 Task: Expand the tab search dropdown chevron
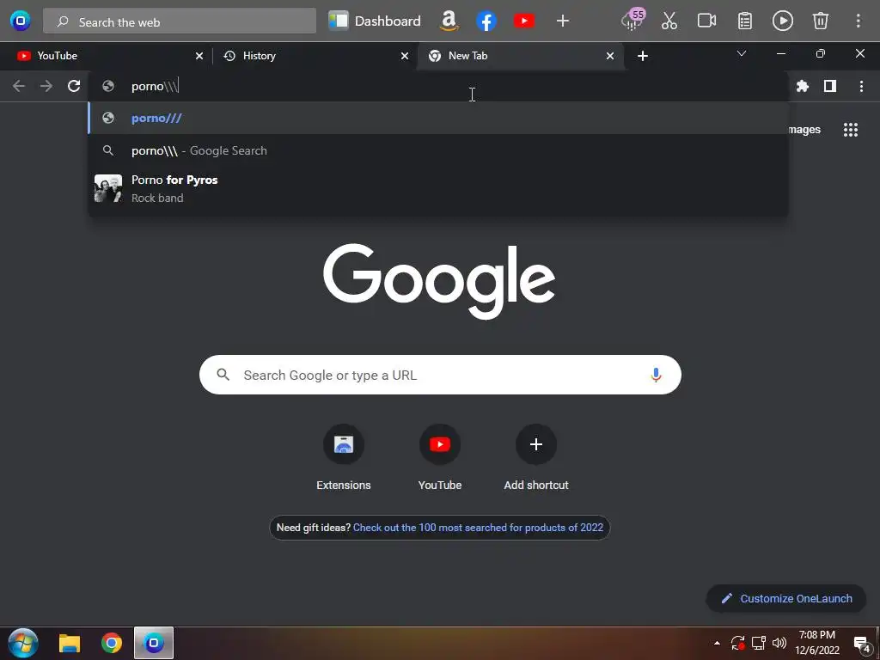point(742,54)
